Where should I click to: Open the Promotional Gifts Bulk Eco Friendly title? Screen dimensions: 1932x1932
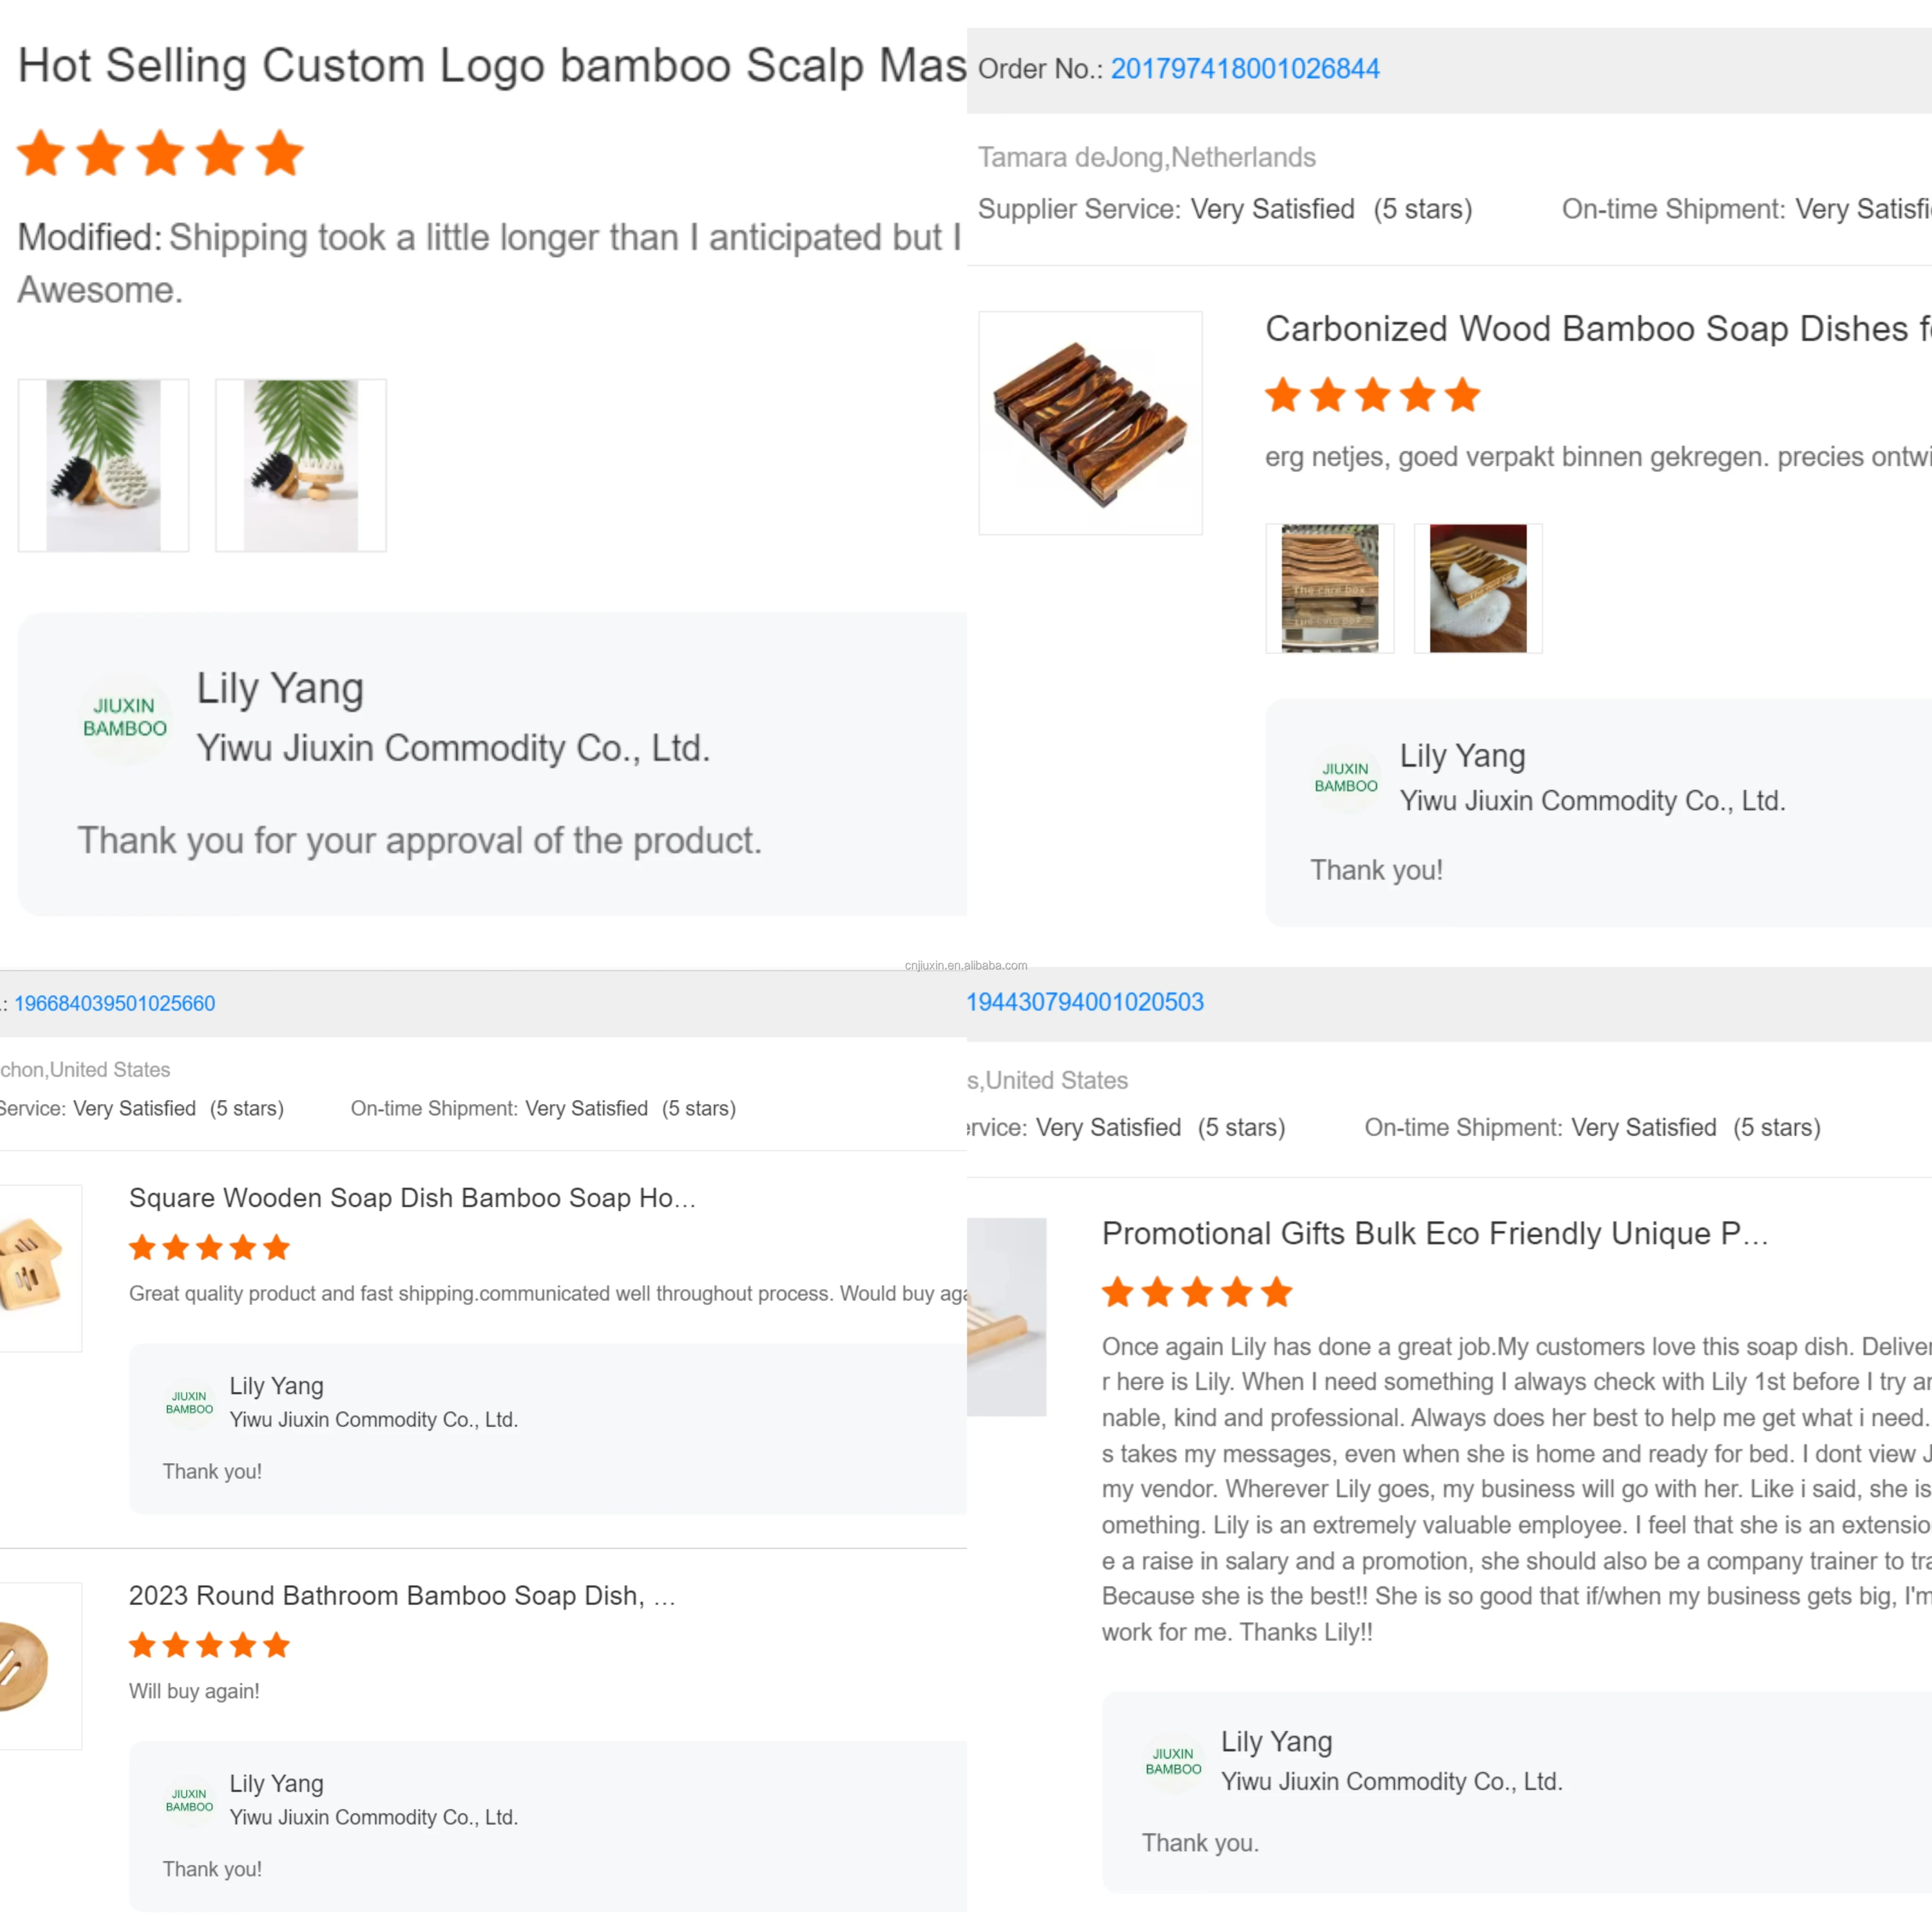click(1435, 1234)
